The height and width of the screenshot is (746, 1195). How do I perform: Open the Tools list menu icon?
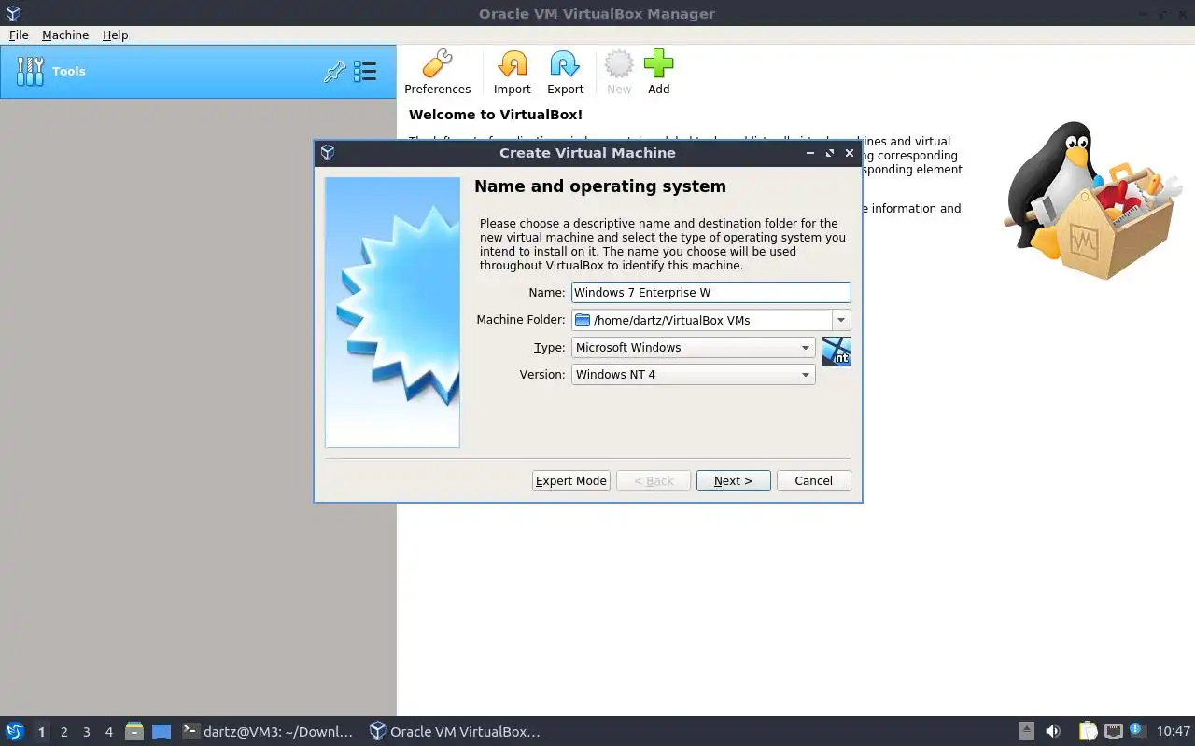pos(365,72)
